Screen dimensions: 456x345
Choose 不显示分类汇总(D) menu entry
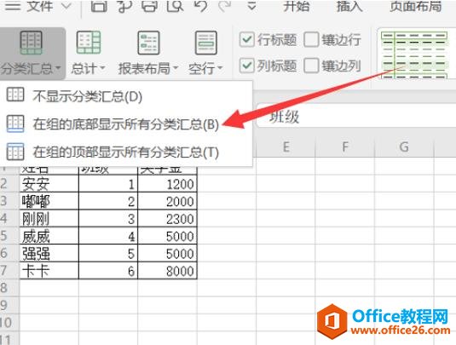pyautogui.click(x=126, y=96)
